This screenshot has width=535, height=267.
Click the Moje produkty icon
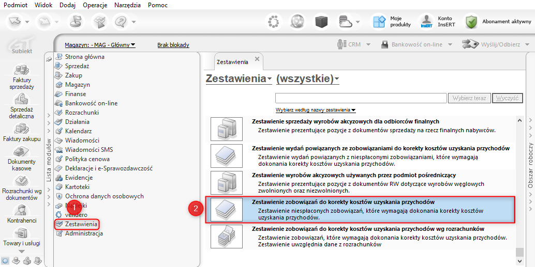pos(379,22)
